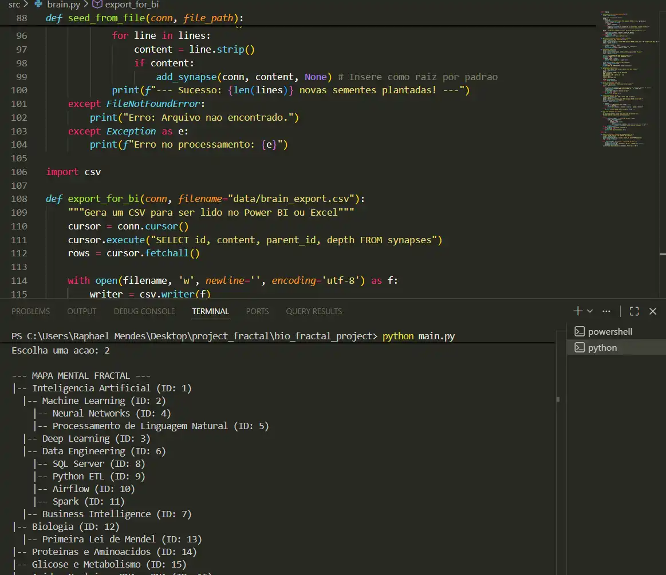The image size is (666, 575).
Task: Close the bottom panel
Action: 653,311
